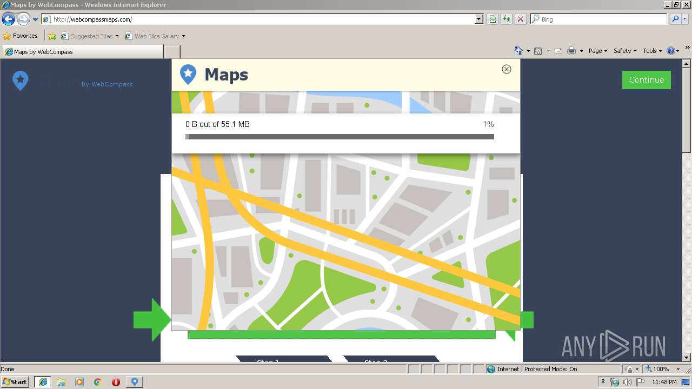Expand the Print options dropdown arrow
This screenshot has height=389, width=692.
[581, 51]
